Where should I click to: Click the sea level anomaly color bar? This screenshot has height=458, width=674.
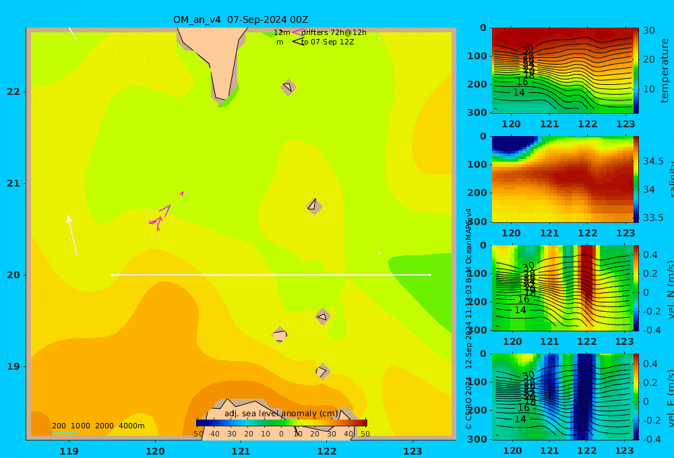pyautogui.click(x=282, y=423)
